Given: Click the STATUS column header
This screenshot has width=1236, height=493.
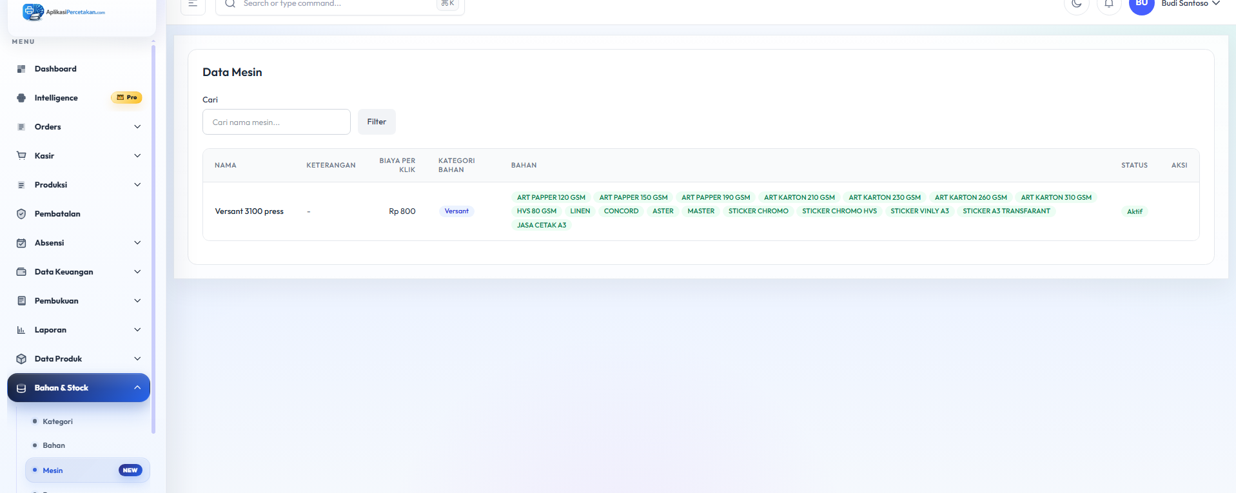Looking at the screenshot, I should [x=1134, y=166].
